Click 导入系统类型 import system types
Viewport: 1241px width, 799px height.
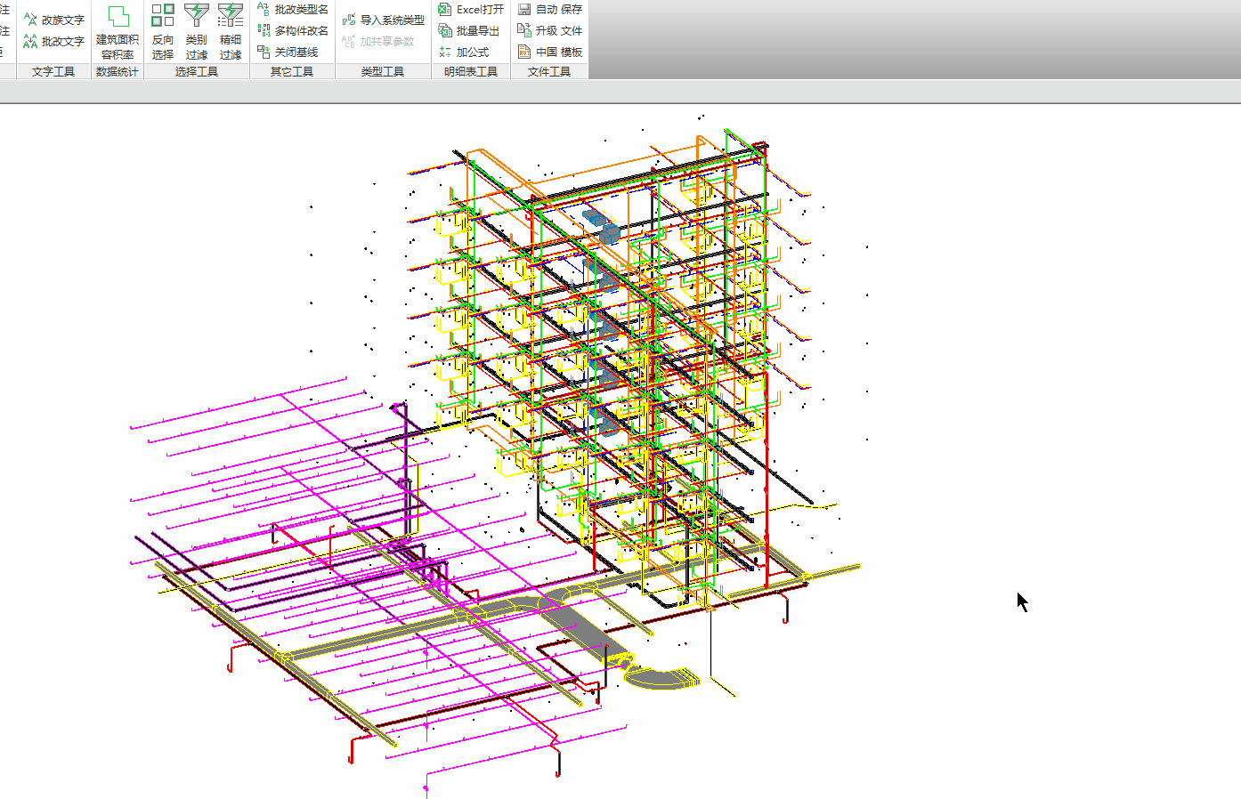click(x=384, y=20)
